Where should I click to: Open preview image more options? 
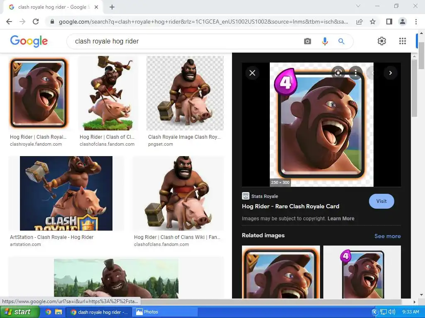click(x=355, y=73)
